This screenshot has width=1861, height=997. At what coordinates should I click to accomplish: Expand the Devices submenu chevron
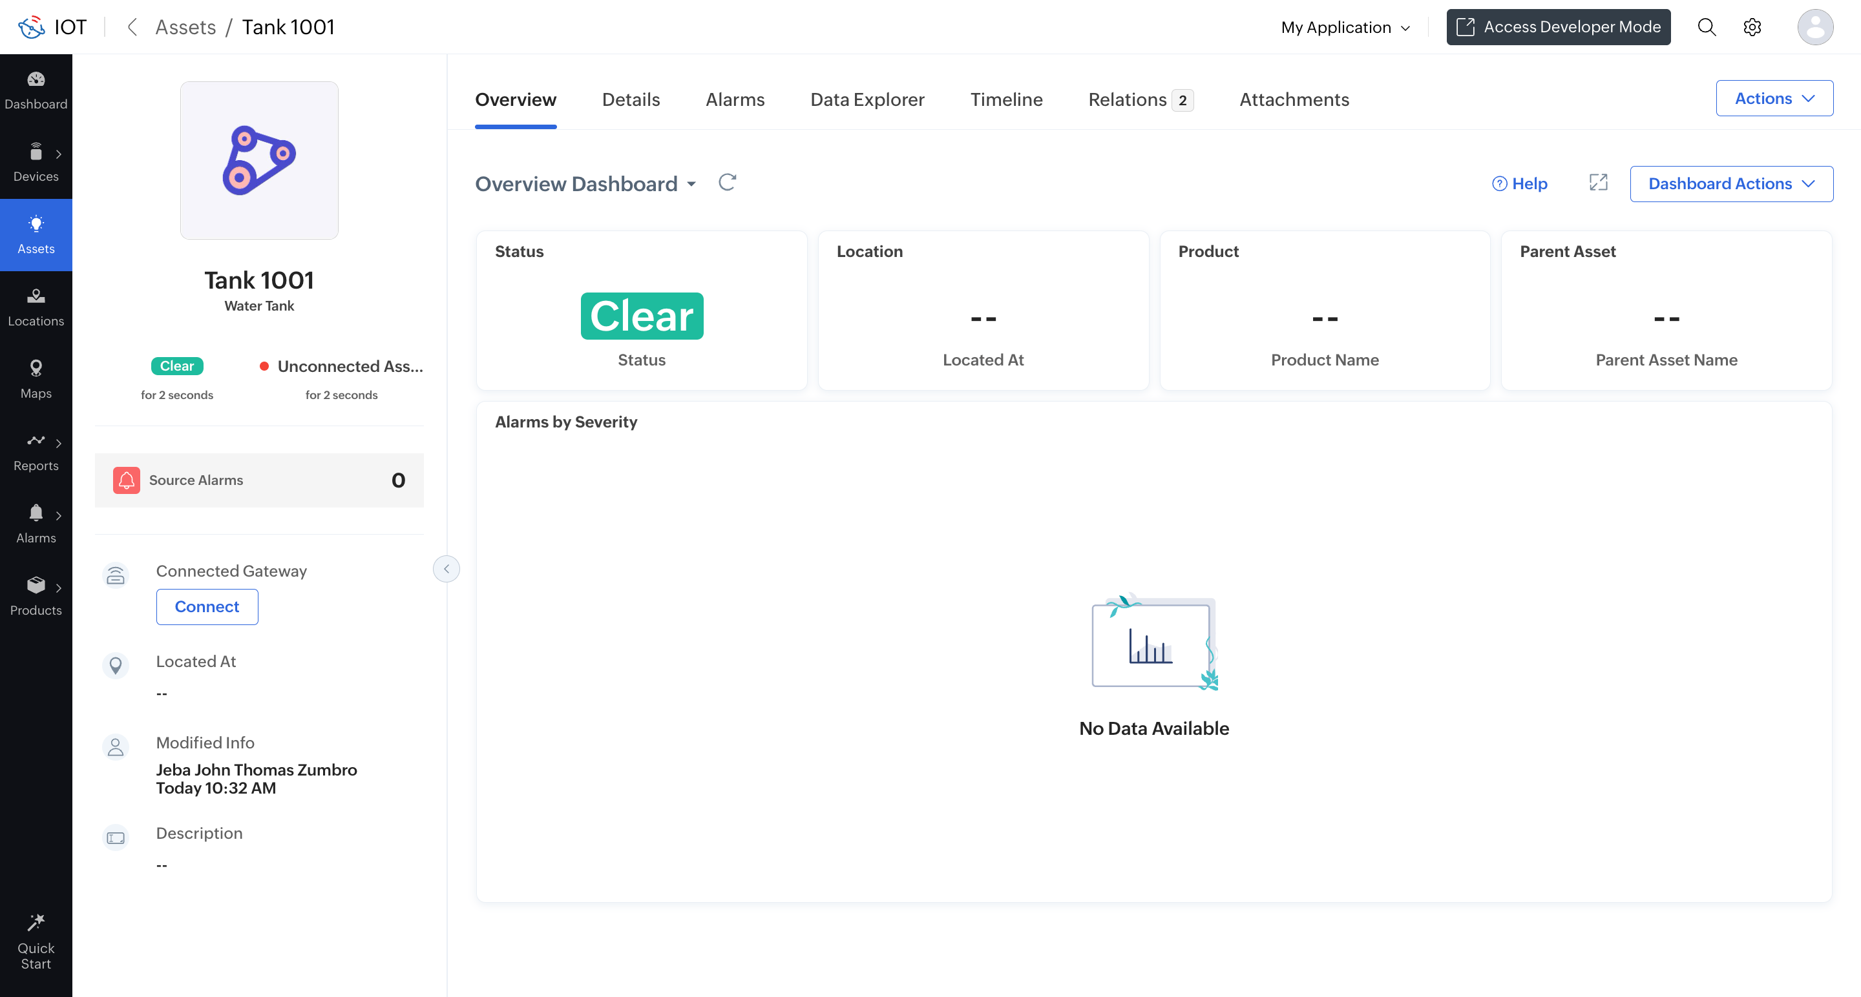(x=59, y=154)
